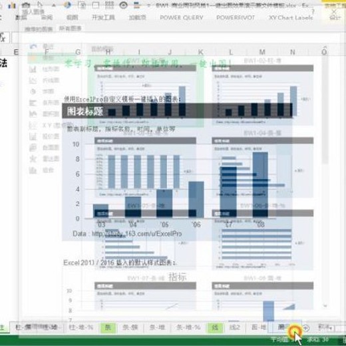Switch to sheet tab 线2
The width and height of the screenshot is (346, 346).
click(235, 327)
